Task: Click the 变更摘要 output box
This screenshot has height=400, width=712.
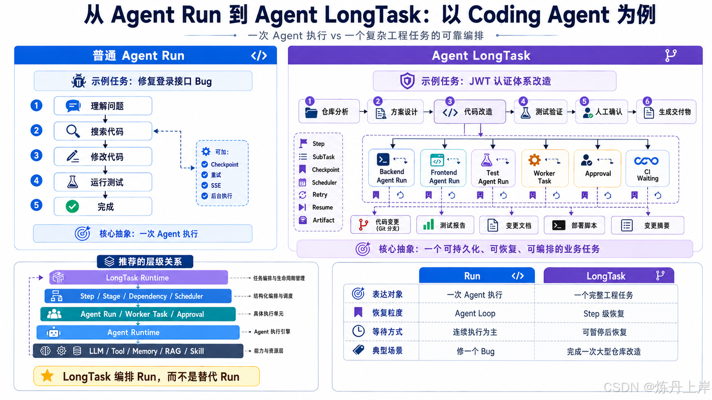Action: click(x=647, y=225)
